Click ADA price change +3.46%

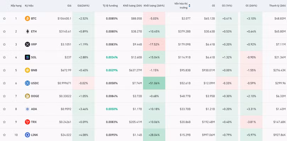tap(84, 109)
